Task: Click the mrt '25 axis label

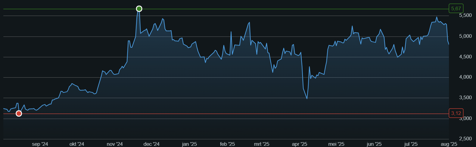Action: tap(262, 144)
